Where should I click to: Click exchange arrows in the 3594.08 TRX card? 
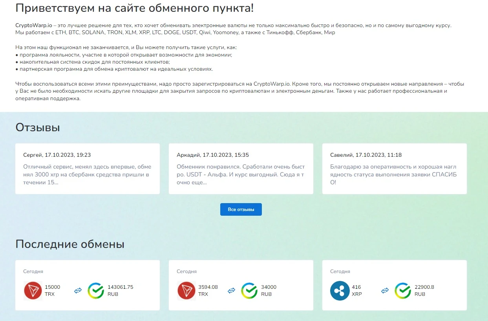[x=231, y=291]
